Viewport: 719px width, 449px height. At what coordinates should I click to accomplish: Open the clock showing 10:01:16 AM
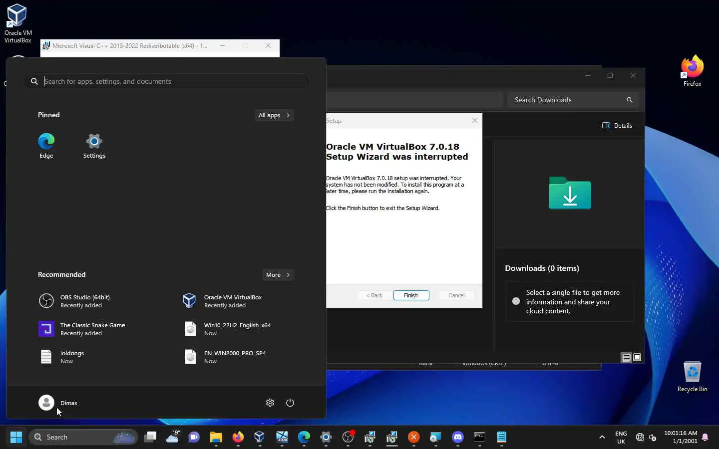pos(681,437)
